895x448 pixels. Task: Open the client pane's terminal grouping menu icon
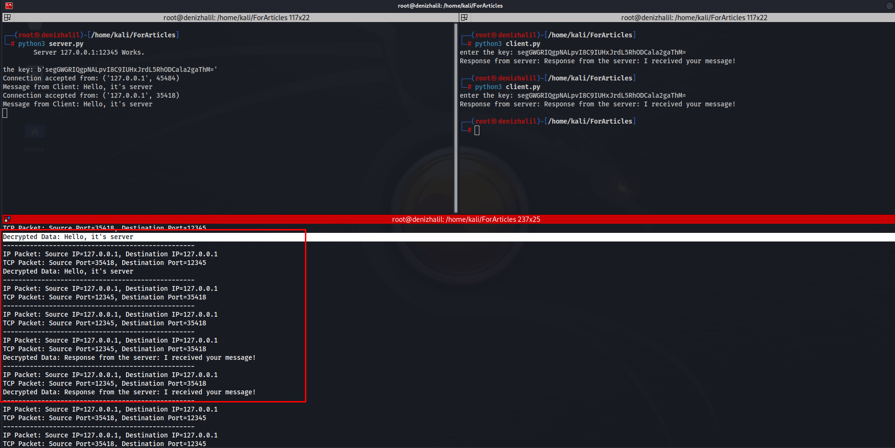(464, 18)
